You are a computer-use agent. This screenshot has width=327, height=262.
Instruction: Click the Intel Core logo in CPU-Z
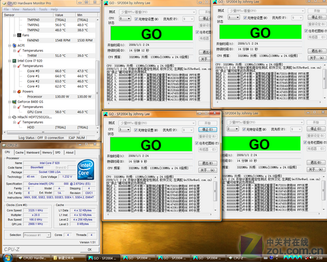click(86, 170)
